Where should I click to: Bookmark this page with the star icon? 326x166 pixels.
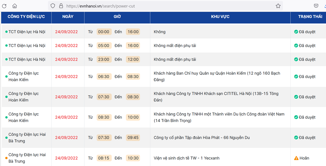pos(278,6)
